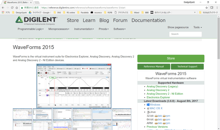Screen dimensions: 220x130
Task: Open the Reference Manual button
Action: 154,66
